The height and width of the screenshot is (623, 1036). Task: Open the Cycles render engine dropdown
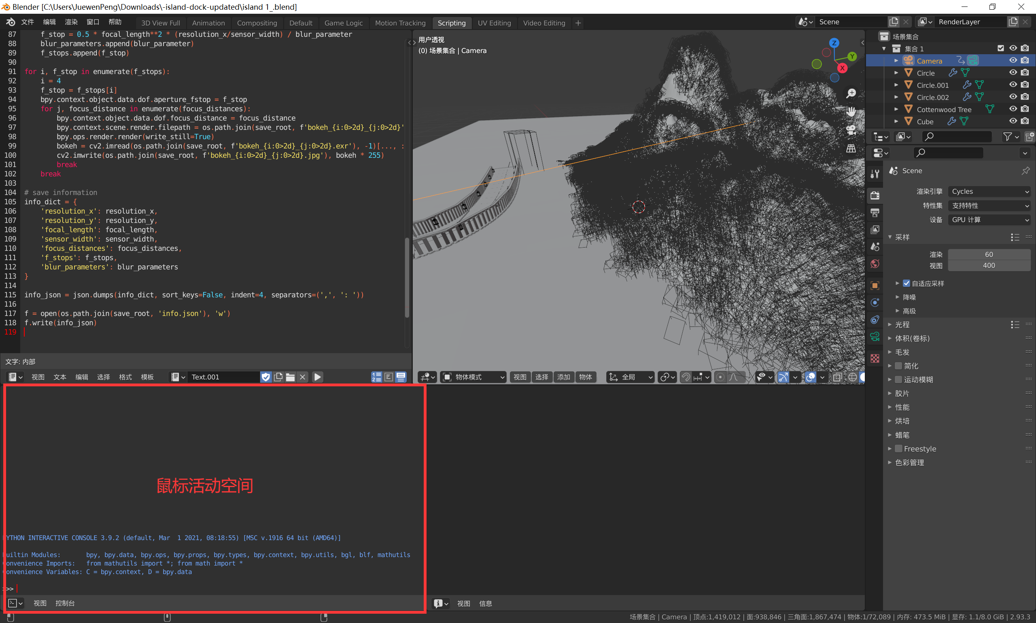(x=989, y=191)
